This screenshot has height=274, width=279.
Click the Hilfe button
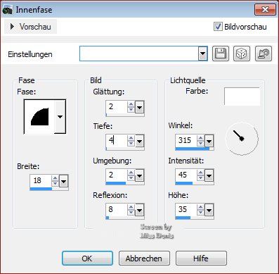pos(201,259)
